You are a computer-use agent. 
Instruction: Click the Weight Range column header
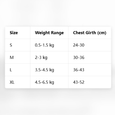coord(49,33)
